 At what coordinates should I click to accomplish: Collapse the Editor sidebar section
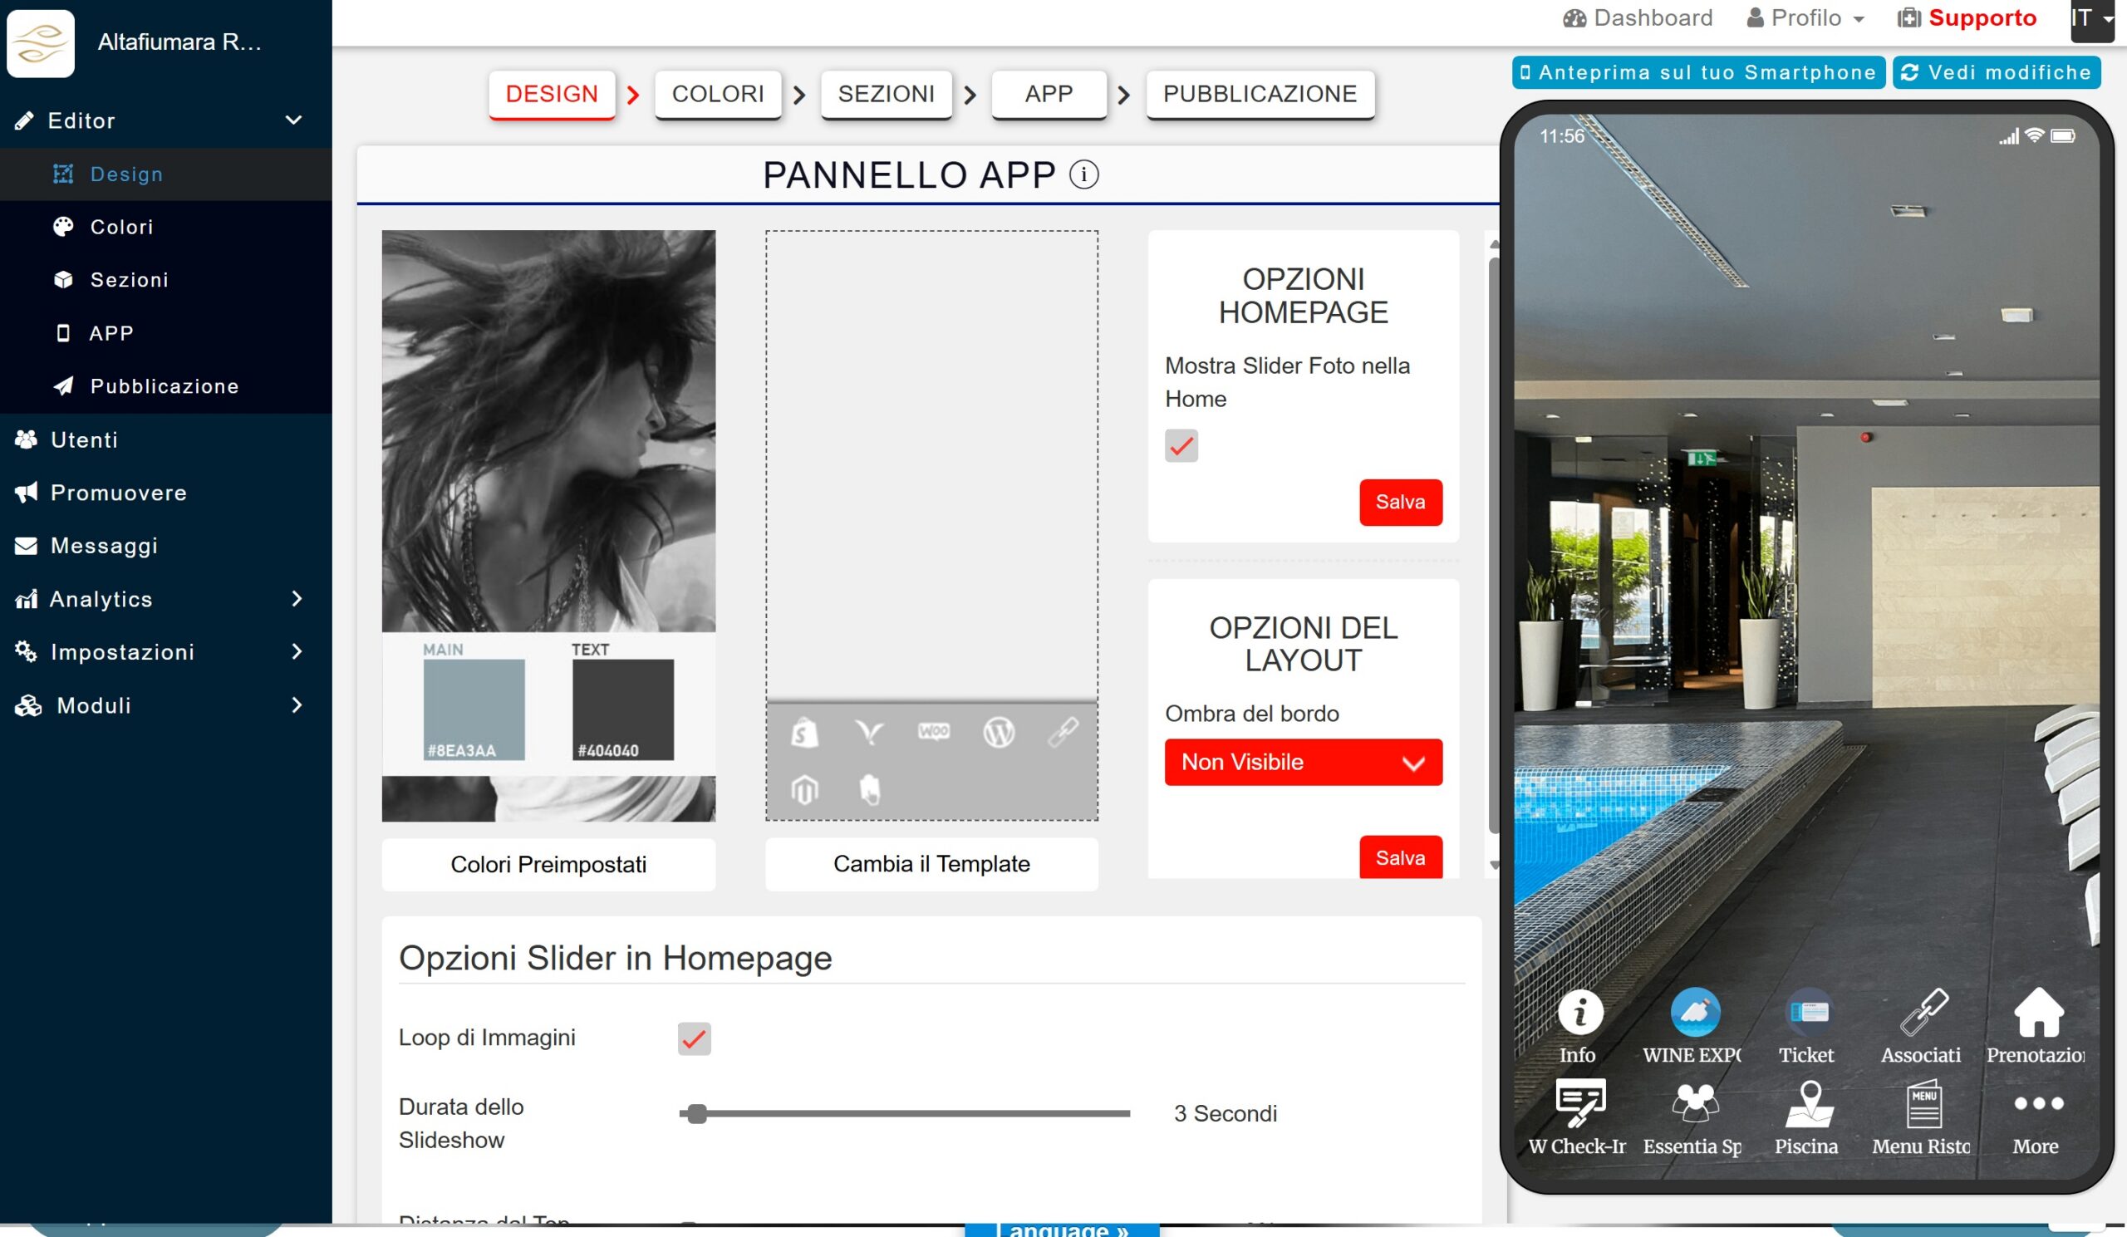coord(165,120)
